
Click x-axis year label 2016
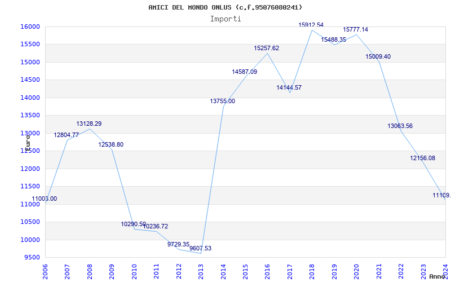[x=267, y=272]
